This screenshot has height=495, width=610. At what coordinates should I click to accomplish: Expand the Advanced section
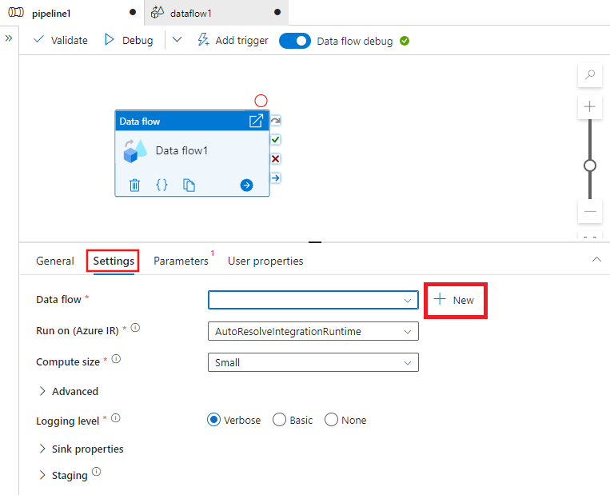(x=69, y=391)
